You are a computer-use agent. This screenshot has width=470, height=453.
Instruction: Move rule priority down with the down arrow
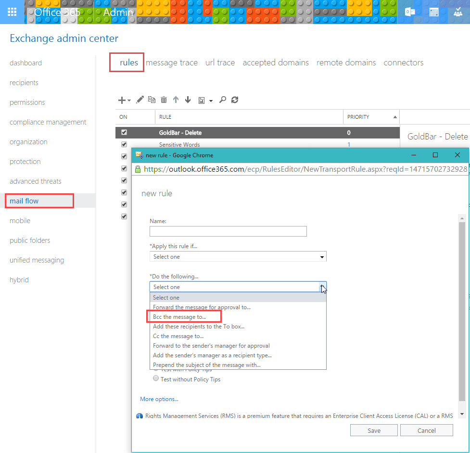[x=188, y=100]
